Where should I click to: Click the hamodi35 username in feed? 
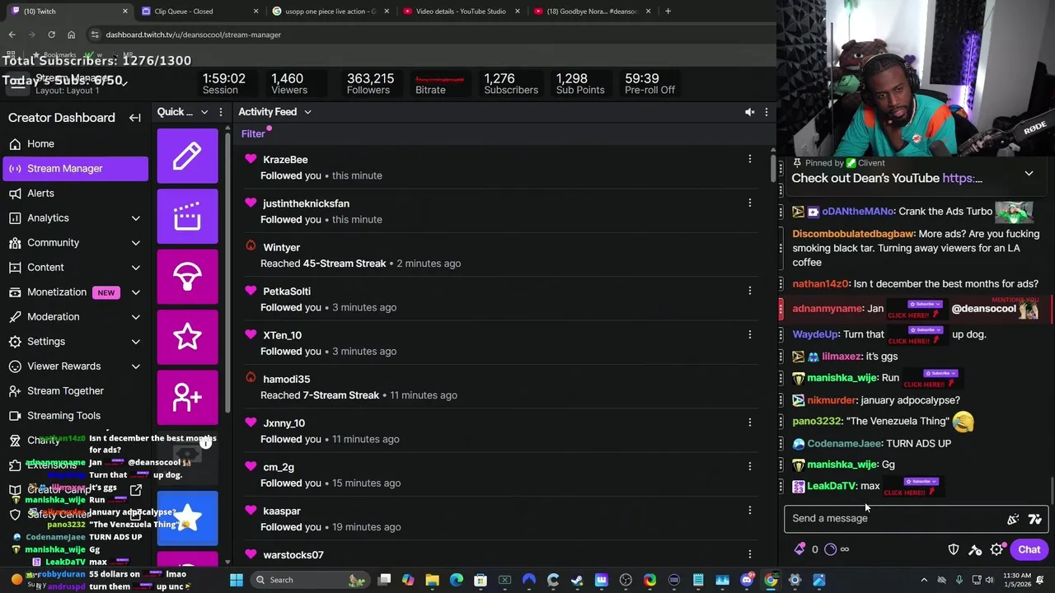click(x=286, y=379)
